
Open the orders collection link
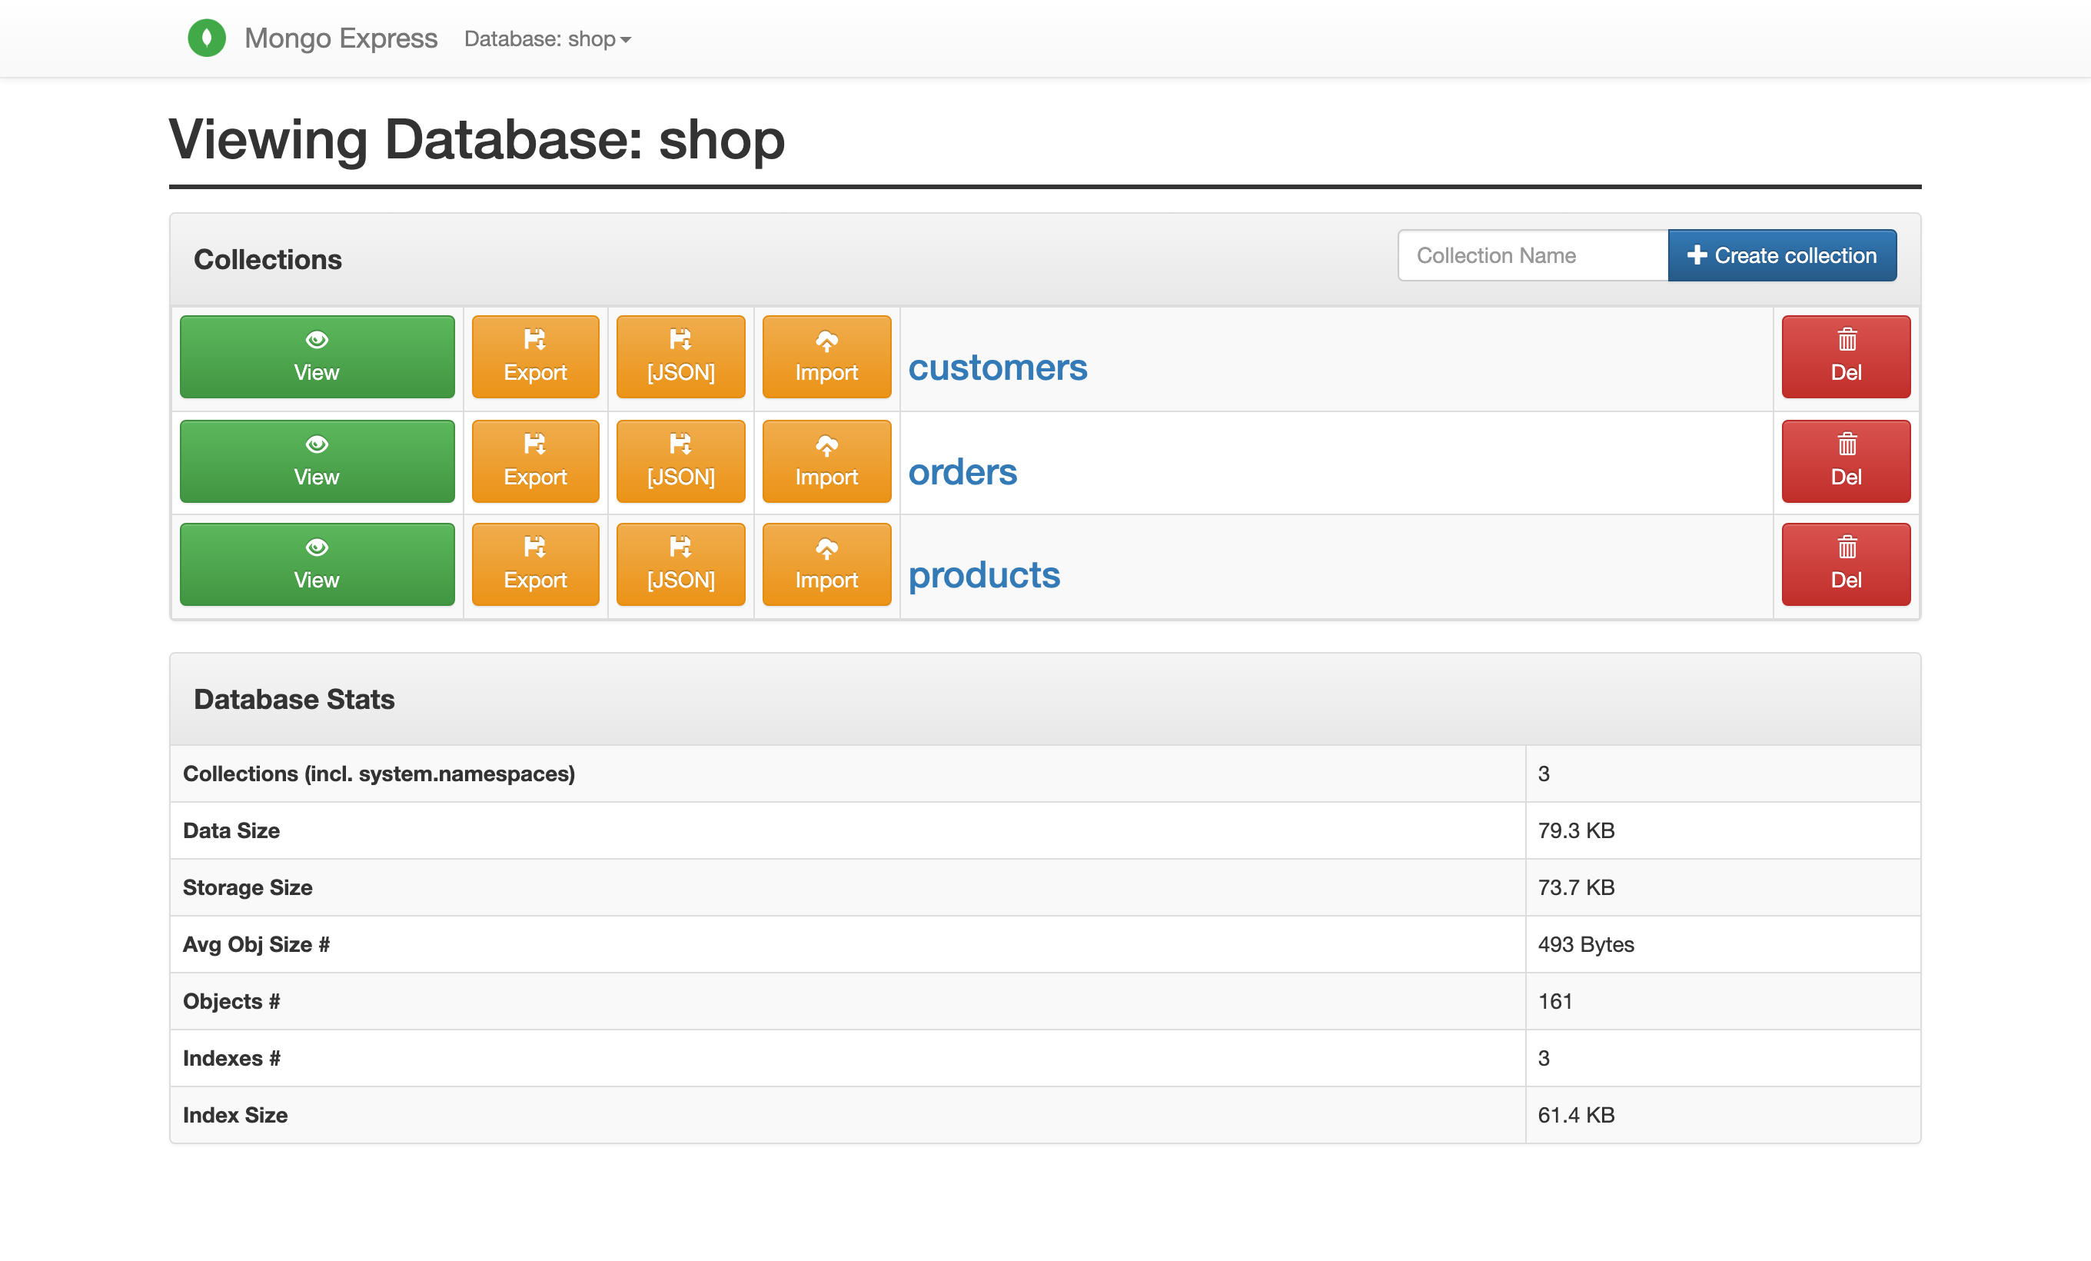tap(962, 472)
